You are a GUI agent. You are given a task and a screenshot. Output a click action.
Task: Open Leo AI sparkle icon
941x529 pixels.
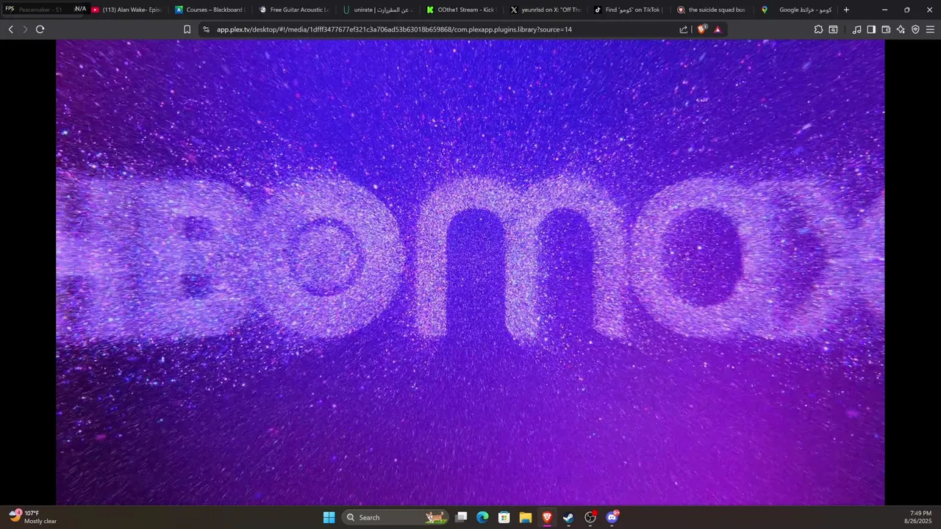pos(901,29)
